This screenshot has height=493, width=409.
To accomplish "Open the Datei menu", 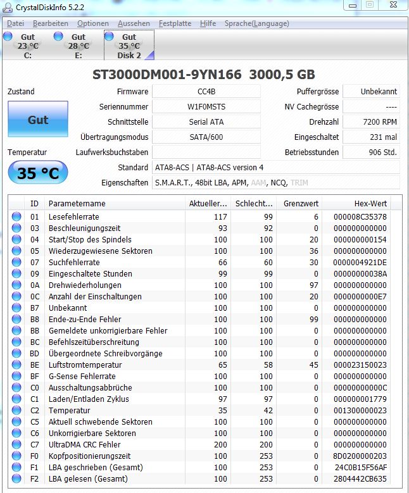I will (x=15, y=23).
